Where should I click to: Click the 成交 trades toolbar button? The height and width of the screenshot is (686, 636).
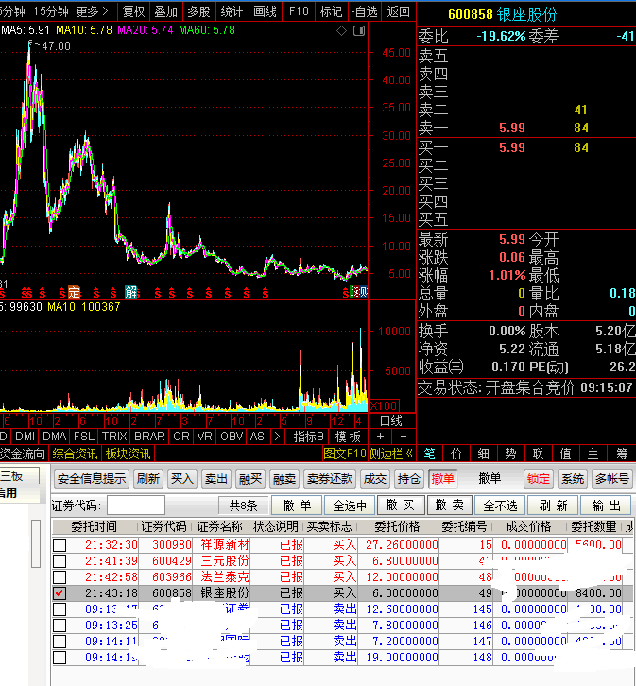(x=375, y=479)
